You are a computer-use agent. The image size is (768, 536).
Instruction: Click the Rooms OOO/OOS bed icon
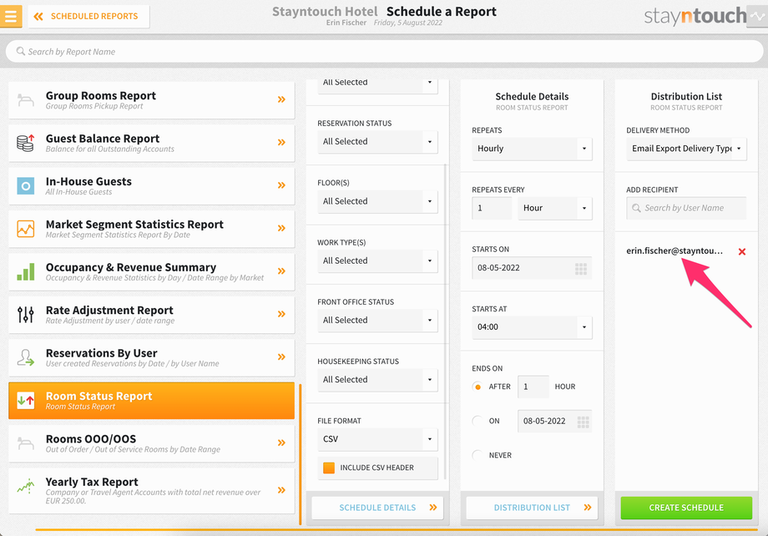click(26, 443)
